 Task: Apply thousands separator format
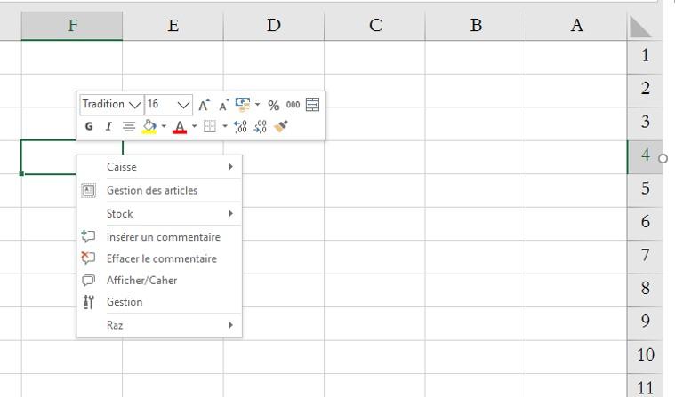coord(293,105)
